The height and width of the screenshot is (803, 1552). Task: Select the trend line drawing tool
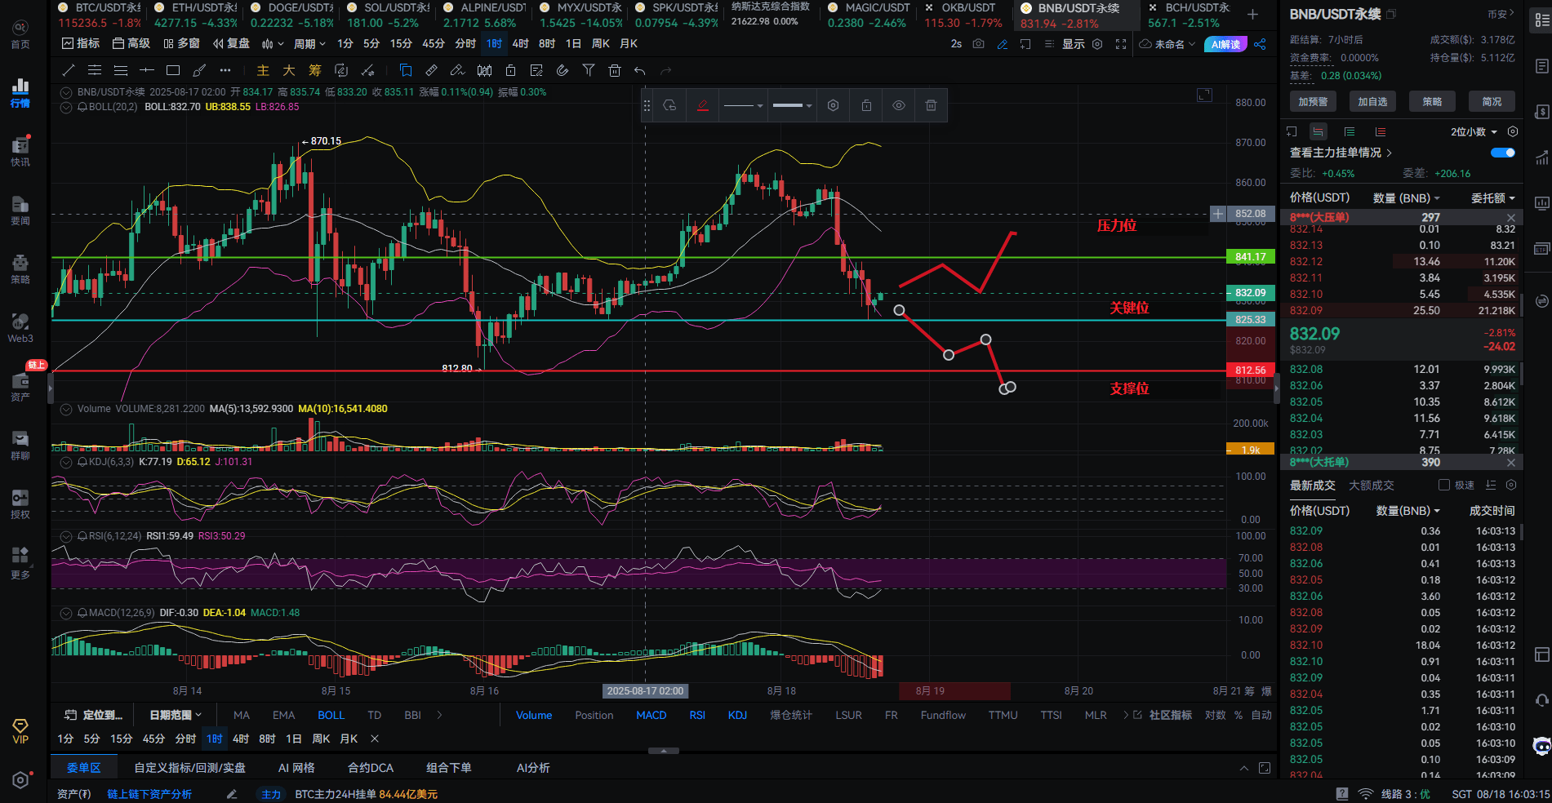click(69, 71)
